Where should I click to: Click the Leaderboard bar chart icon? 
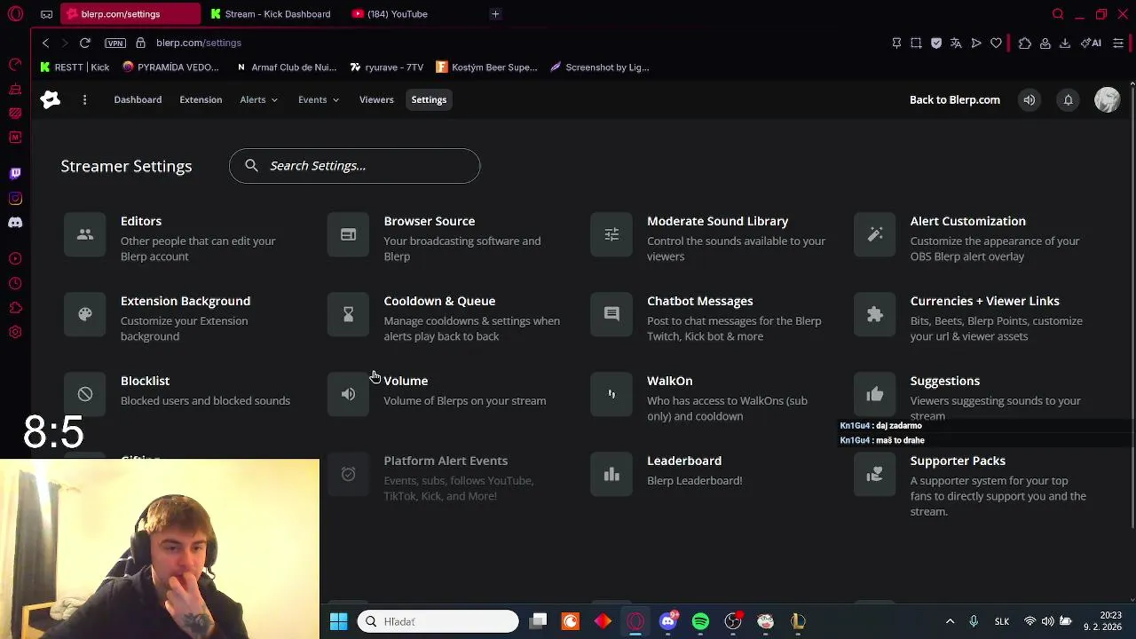click(611, 474)
